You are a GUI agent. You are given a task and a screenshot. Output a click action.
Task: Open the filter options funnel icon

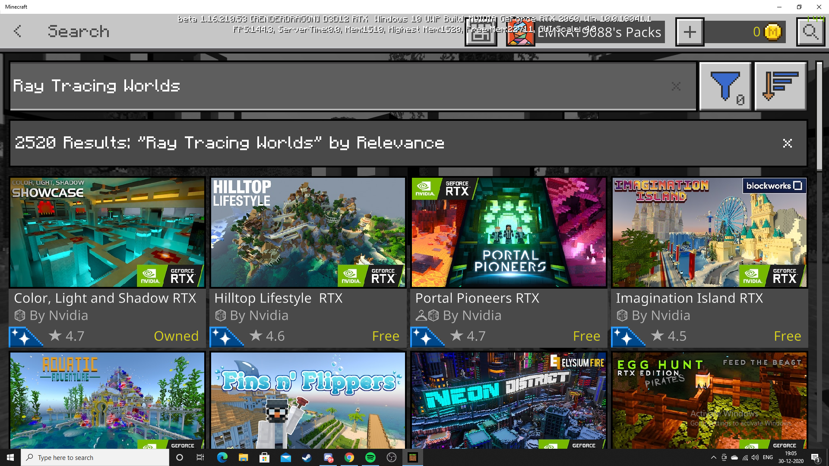725,86
